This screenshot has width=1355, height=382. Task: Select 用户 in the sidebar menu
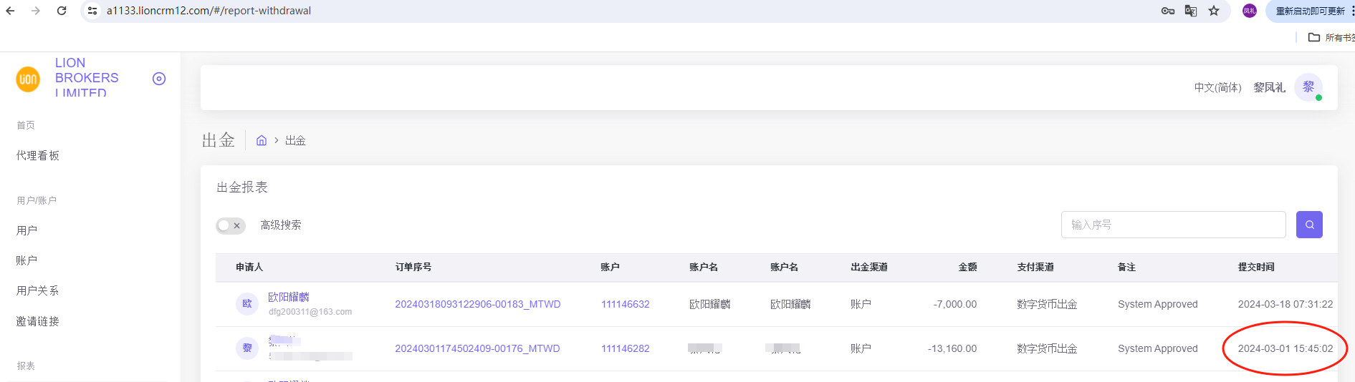pos(27,230)
